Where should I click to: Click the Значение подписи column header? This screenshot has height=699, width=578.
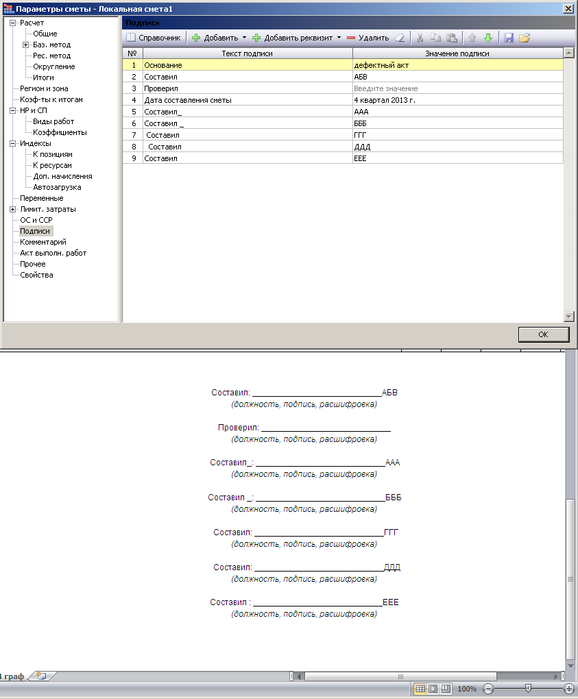457,53
